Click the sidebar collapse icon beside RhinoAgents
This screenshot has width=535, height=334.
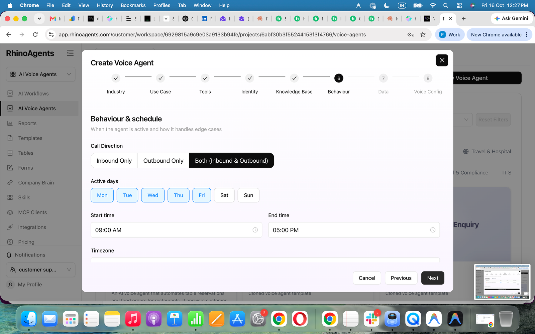tap(70, 53)
